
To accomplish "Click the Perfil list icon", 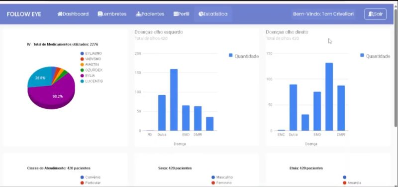I will [x=176, y=14].
